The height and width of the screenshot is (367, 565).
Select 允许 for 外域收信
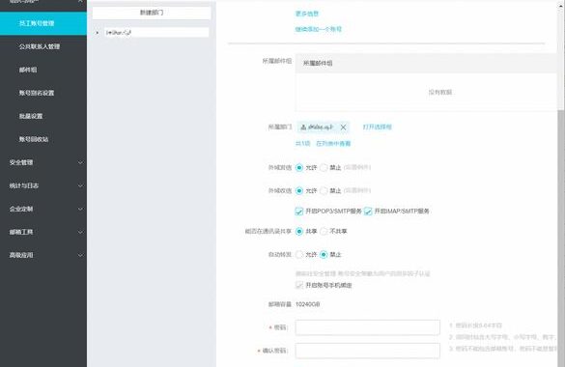(x=299, y=190)
